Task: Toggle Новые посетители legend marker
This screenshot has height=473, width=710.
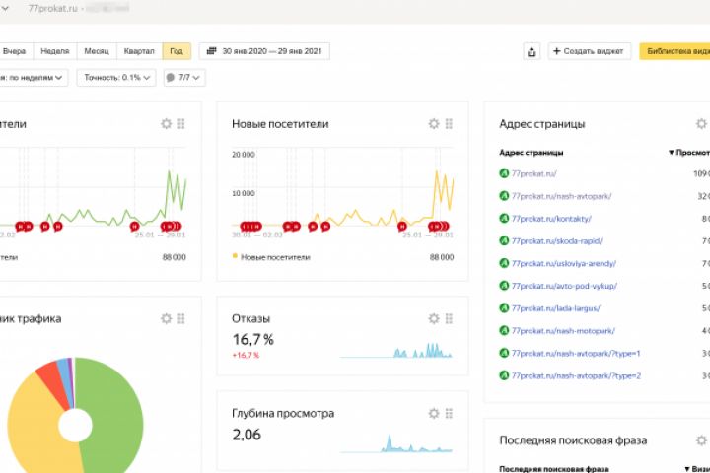Action: pyautogui.click(x=235, y=256)
